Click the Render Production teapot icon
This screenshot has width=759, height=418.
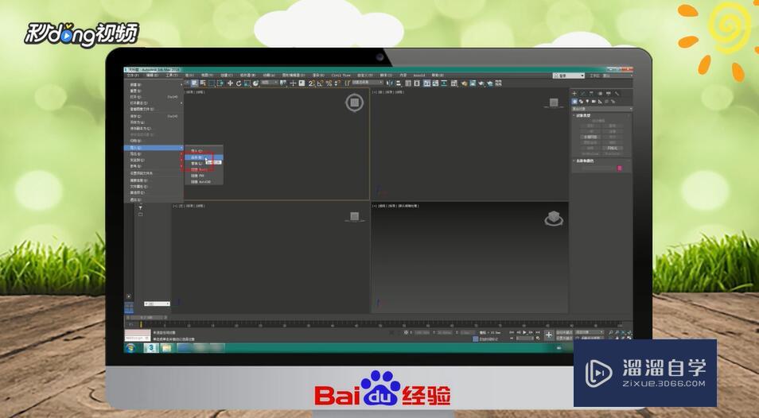(481, 83)
